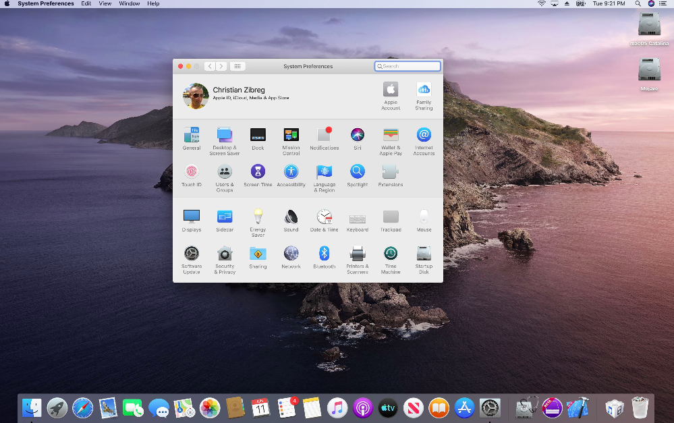Click in the Search field

pos(408,66)
